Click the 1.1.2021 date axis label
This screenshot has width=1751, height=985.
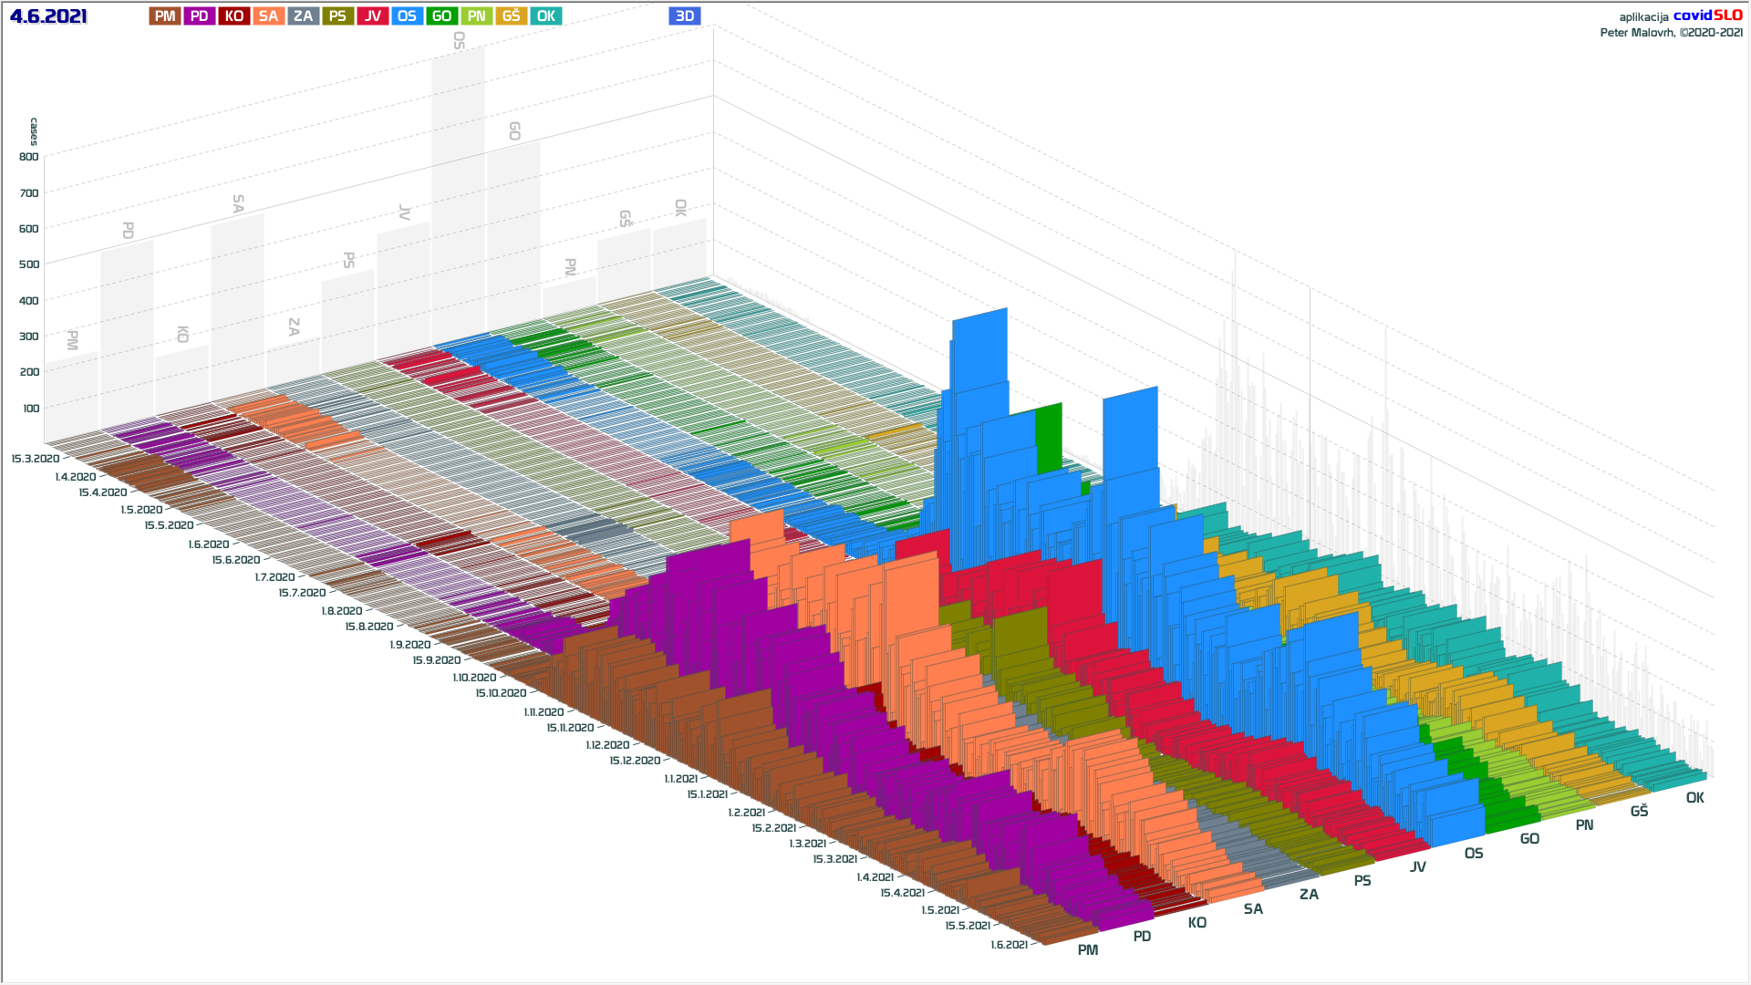point(680,779)
